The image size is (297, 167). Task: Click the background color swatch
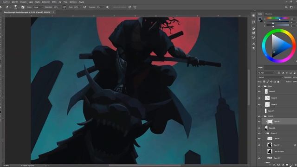262,21
